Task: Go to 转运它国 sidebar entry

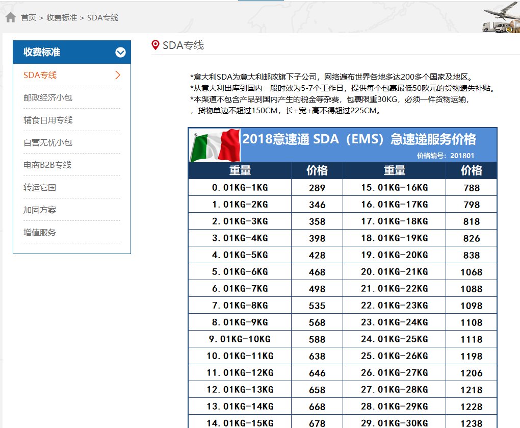Action: (40, 187)
